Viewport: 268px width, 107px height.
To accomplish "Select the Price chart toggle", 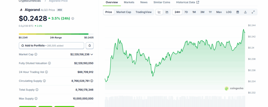I will [109, 12].
